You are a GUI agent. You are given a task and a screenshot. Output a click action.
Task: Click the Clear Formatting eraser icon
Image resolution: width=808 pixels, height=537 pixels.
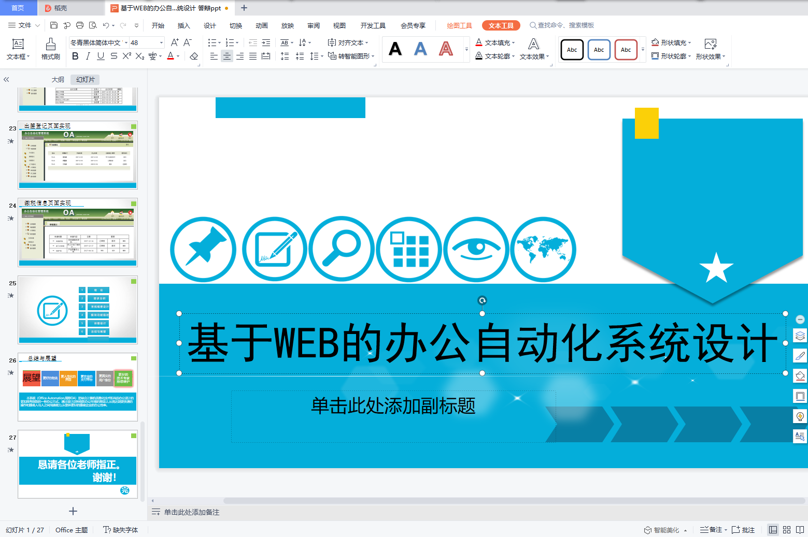(194, 56)
